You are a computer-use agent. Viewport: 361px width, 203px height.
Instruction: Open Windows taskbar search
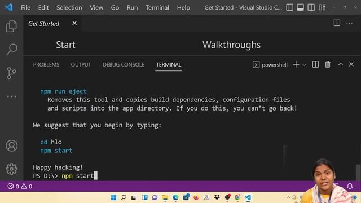point(124,197)
